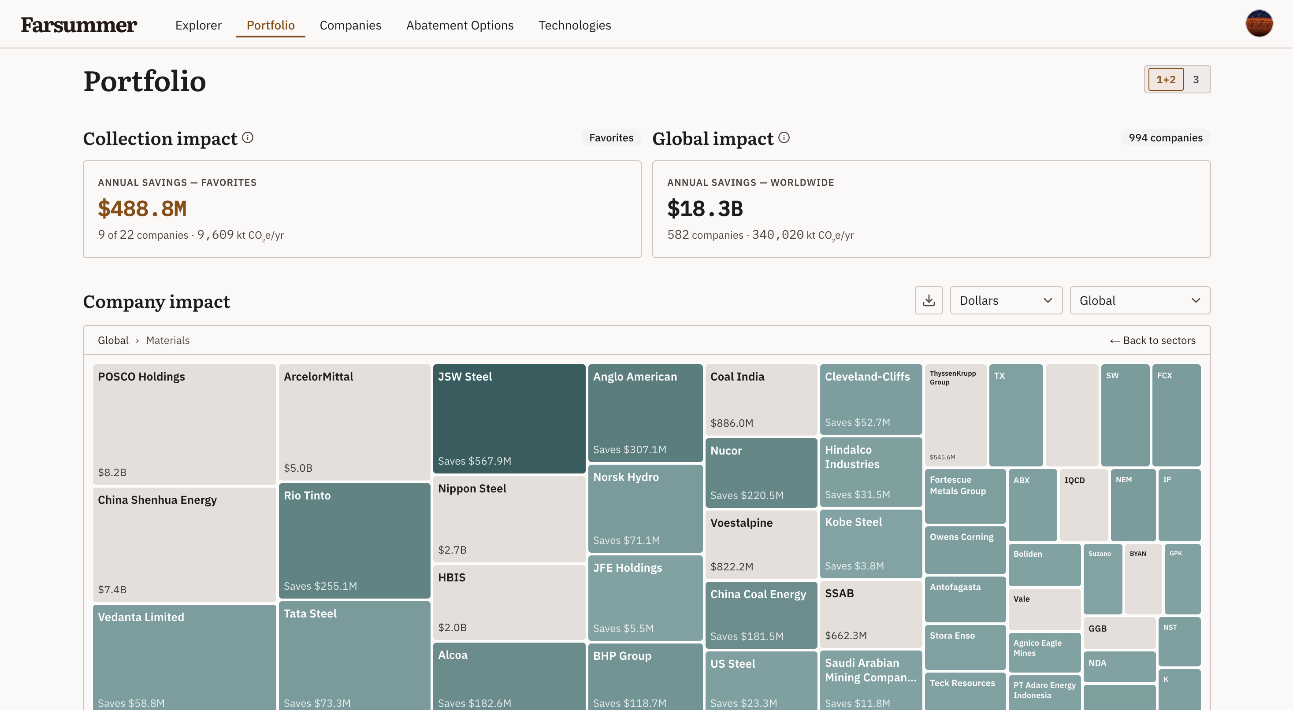Screen dimensions: 1293x710
Task: Click the China Shenhua Energy tile
Action: [x=184, y=544]
